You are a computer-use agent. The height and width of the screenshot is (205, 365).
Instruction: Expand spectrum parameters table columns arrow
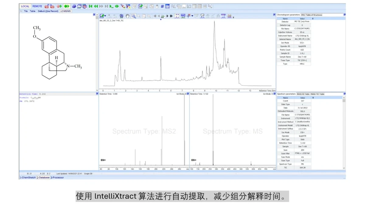click(x=313, y=98)
